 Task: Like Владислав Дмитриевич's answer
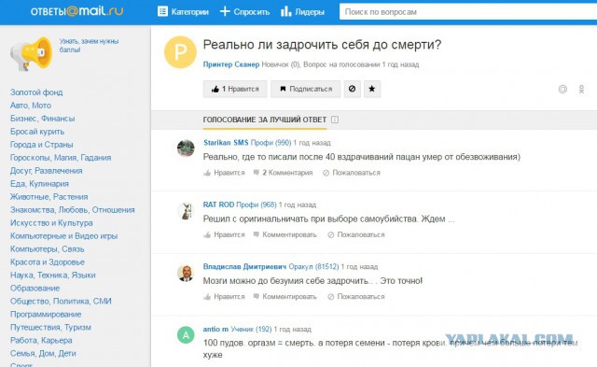[224, 297]
